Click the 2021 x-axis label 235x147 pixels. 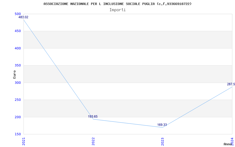click(x=23, y=141)
